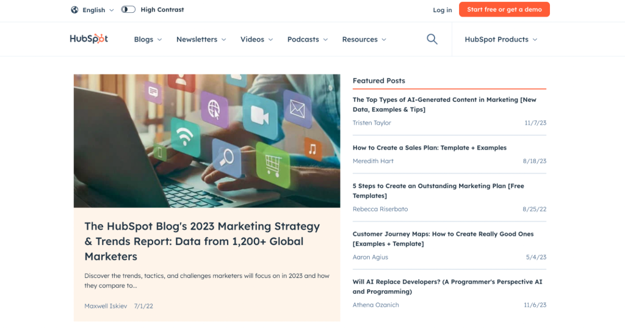This screenshot has width=625, height=328.
Task: Click the search magnifier icon
Action: pos(432,39)
